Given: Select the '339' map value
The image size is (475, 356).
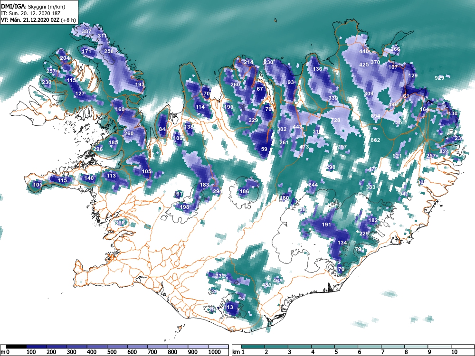Looking at the screenshot, I should 333,98.
